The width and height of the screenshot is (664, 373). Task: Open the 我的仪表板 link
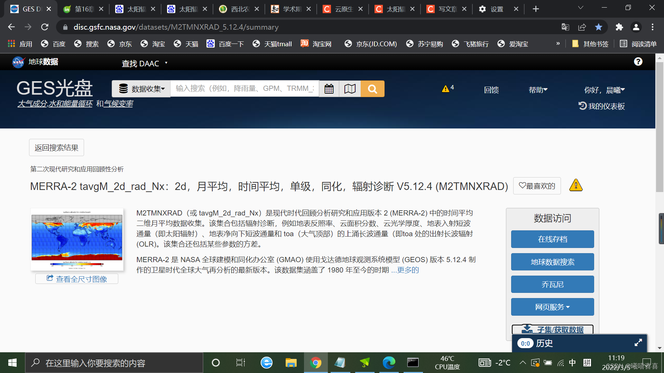pos(601,106)
